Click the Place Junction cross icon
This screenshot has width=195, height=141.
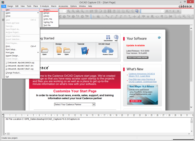click(x=134, y=16)
